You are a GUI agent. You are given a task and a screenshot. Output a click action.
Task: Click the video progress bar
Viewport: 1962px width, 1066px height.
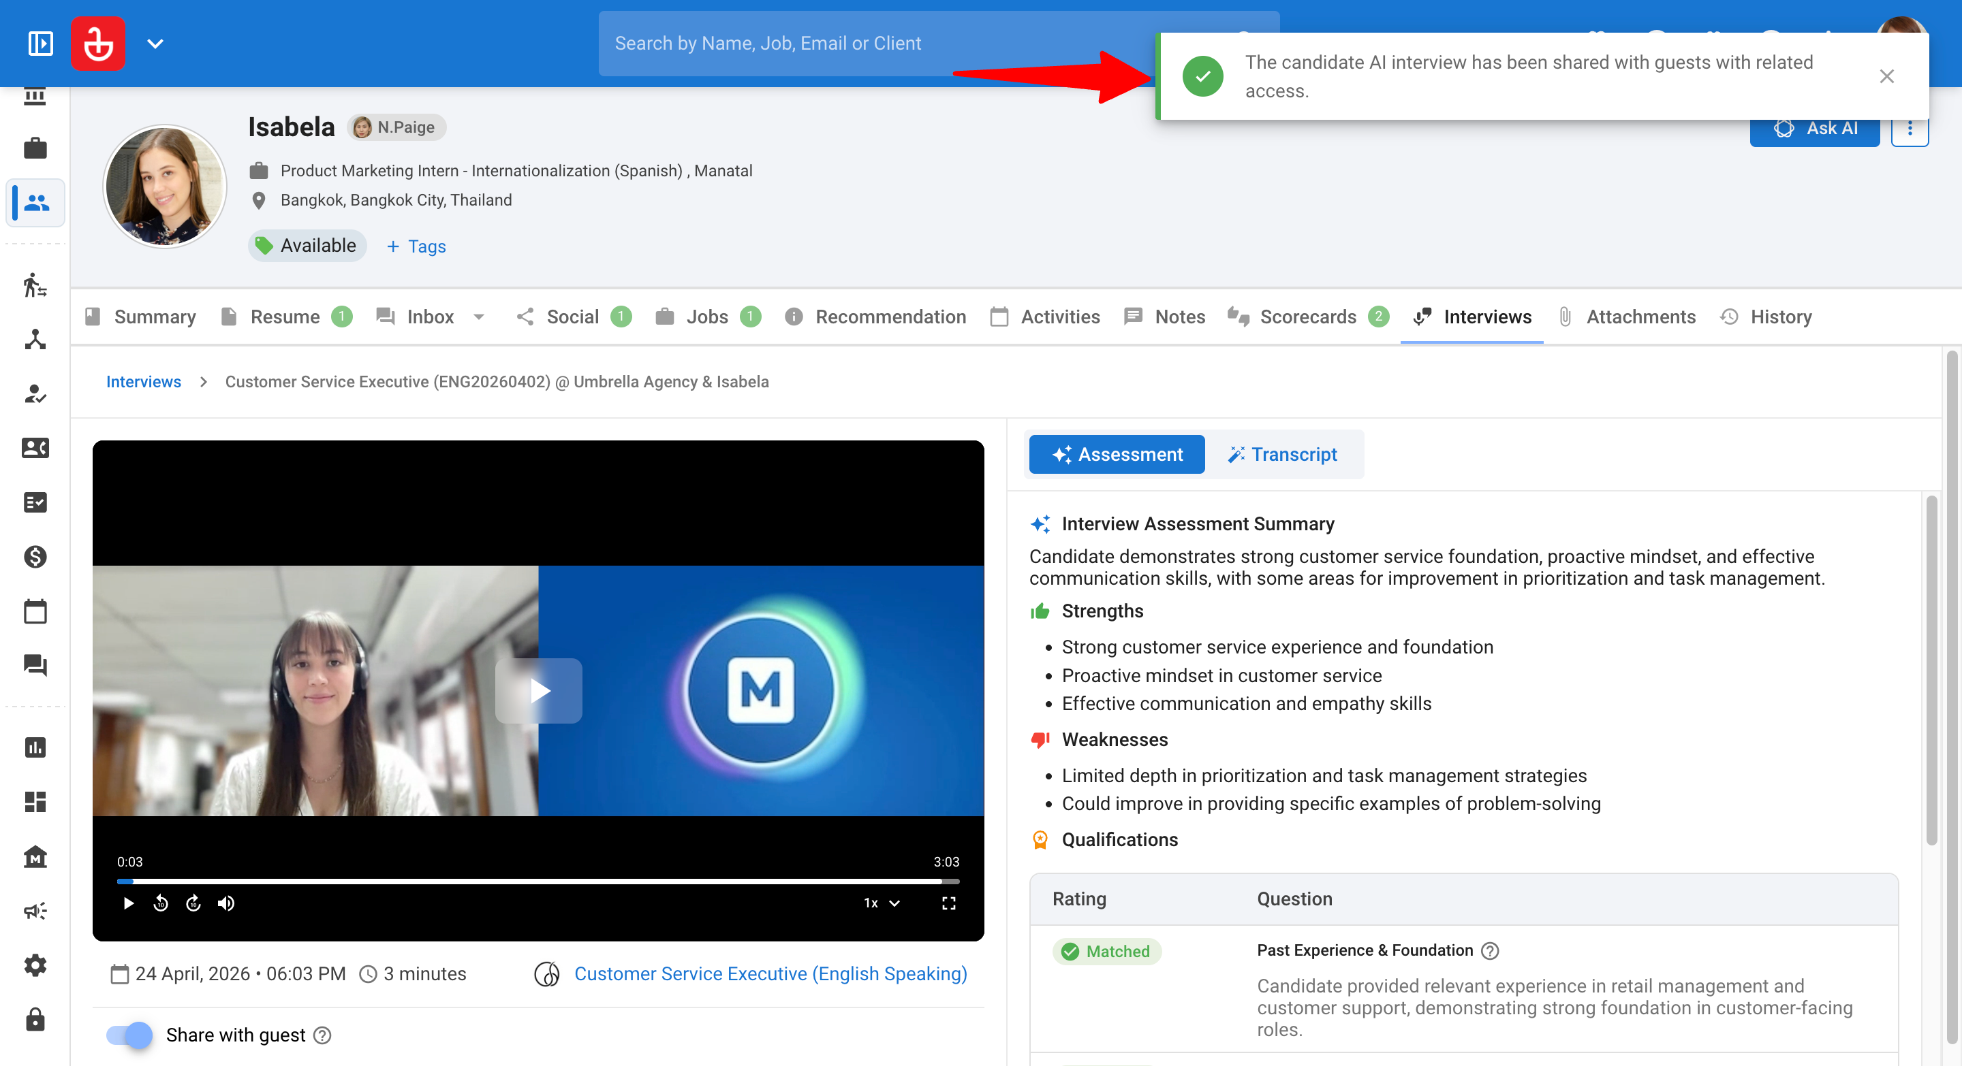(538, 881)
